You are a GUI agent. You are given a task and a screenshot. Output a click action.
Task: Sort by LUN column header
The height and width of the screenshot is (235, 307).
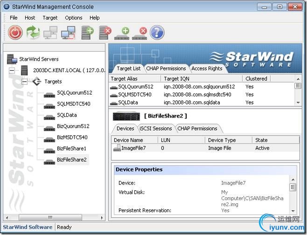(x=181, y=140)
